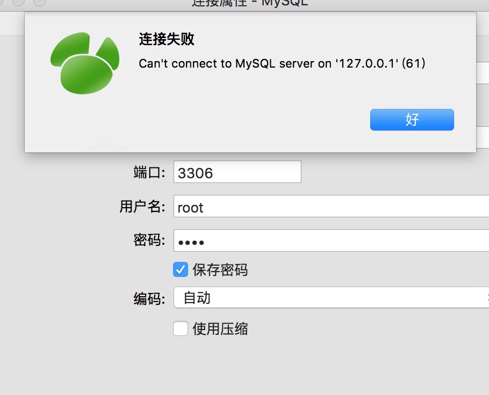The width and height of the screenshot is (489, 395).
Task: Click the 连接失败 alert heading
Action: pyautogui.click(x=167, y=39)
